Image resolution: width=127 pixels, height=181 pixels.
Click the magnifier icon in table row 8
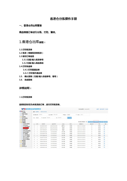click(104, 139)
